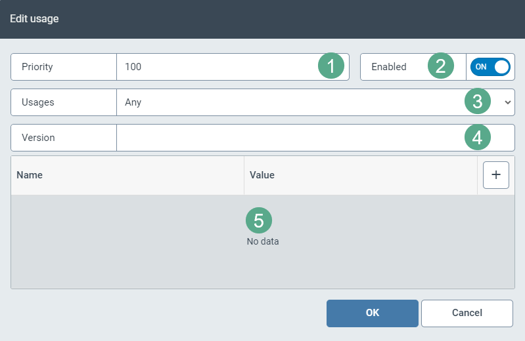
Task: Click the green badge numbered 4
Action: point(478,138)
